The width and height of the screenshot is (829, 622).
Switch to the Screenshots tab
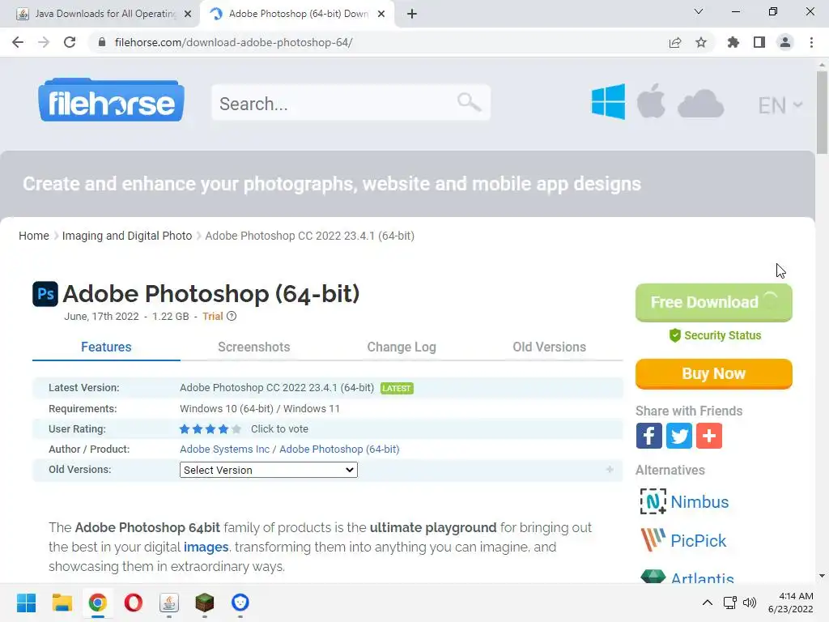[x=253, y=347]
